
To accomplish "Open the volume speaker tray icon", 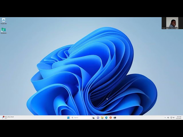I will click(174, 118).
